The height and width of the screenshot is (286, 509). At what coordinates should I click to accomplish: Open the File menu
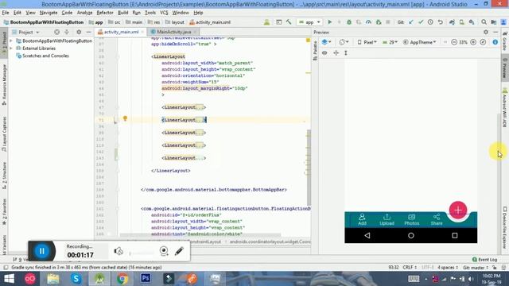coord(6,13)
